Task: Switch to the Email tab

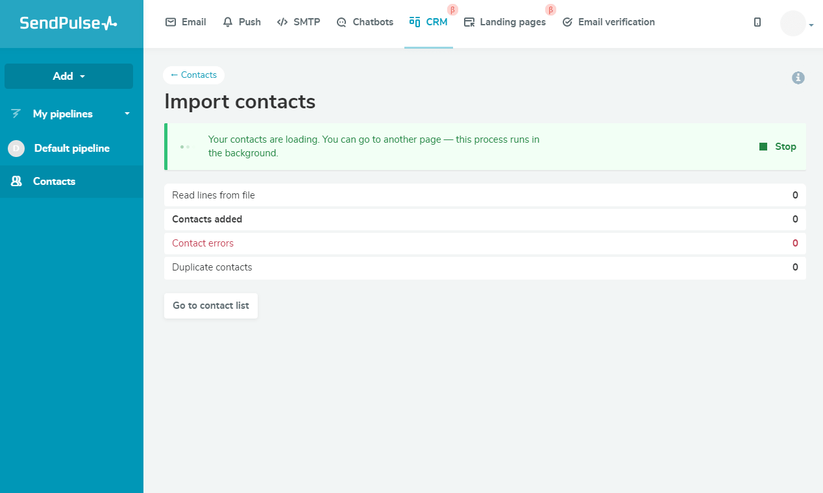Action: pyautogui.click(x=186, y=22)
